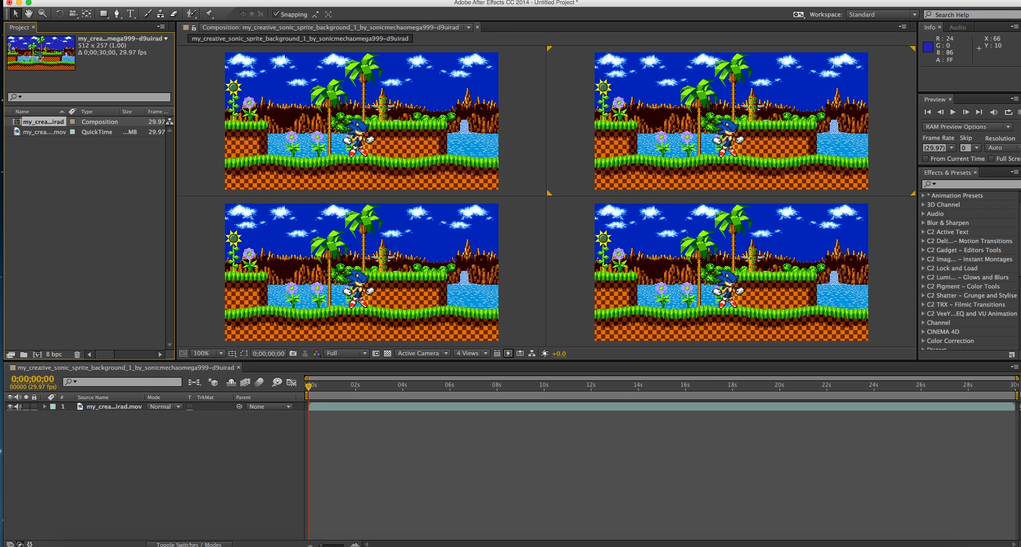The width and height of the screenshot is (1021, 547).
Task: Open layer blending mode Normal dropdown
Action: click(x=165, y=407)
